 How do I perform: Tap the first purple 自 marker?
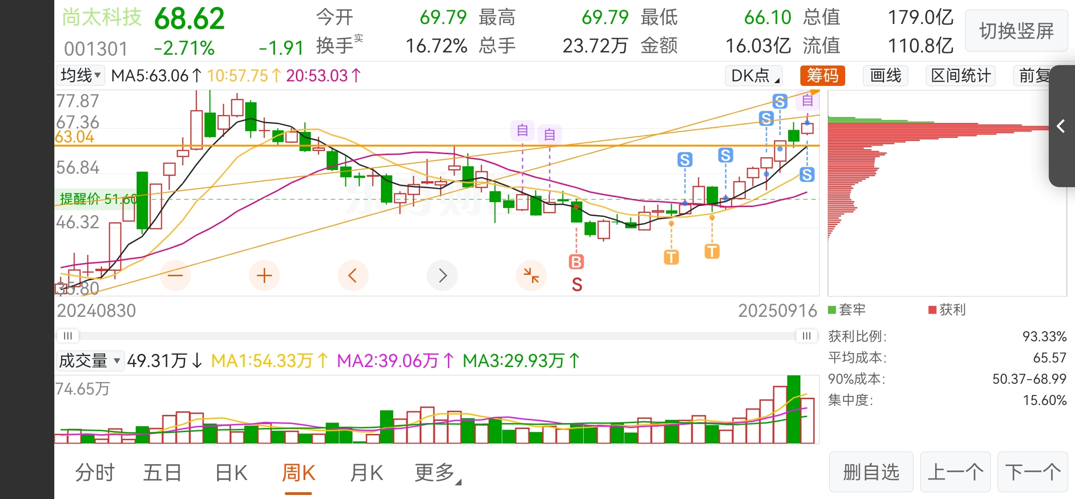point(523,131)
